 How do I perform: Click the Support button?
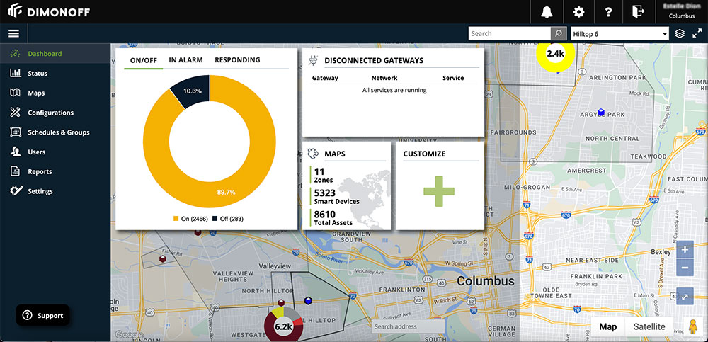tap(43, 315)
